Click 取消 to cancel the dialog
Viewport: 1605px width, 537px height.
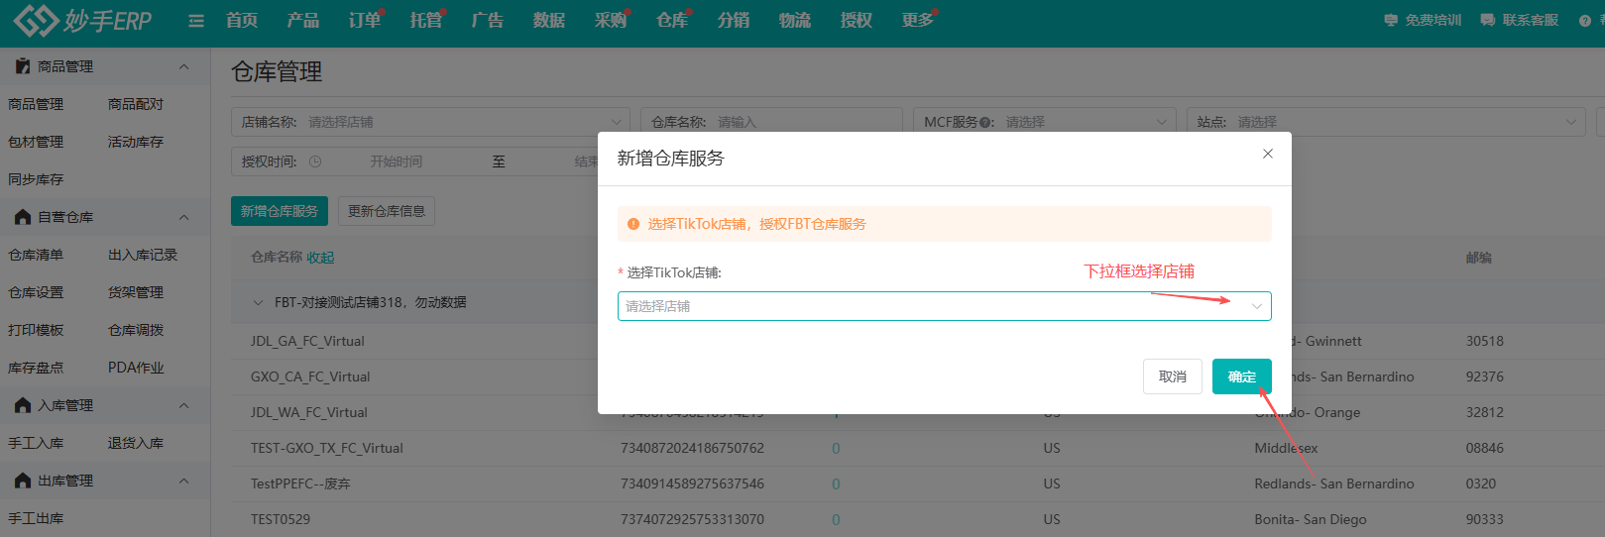(x=1173, y=376)
